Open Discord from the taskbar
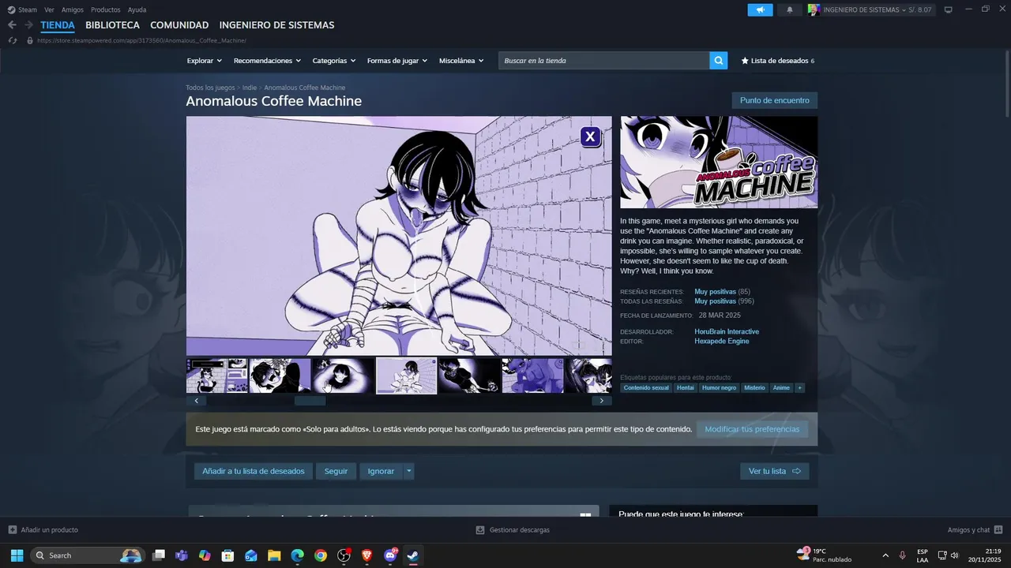 coord(390,555)
